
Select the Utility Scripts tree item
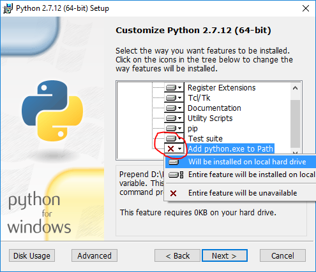point(210,118)
